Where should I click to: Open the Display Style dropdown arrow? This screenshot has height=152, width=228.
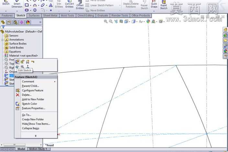click(x=137, y=22)
